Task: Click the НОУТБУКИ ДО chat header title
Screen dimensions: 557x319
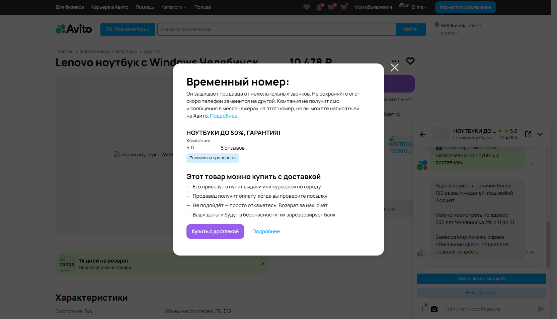Action: [x=475, y=131]
